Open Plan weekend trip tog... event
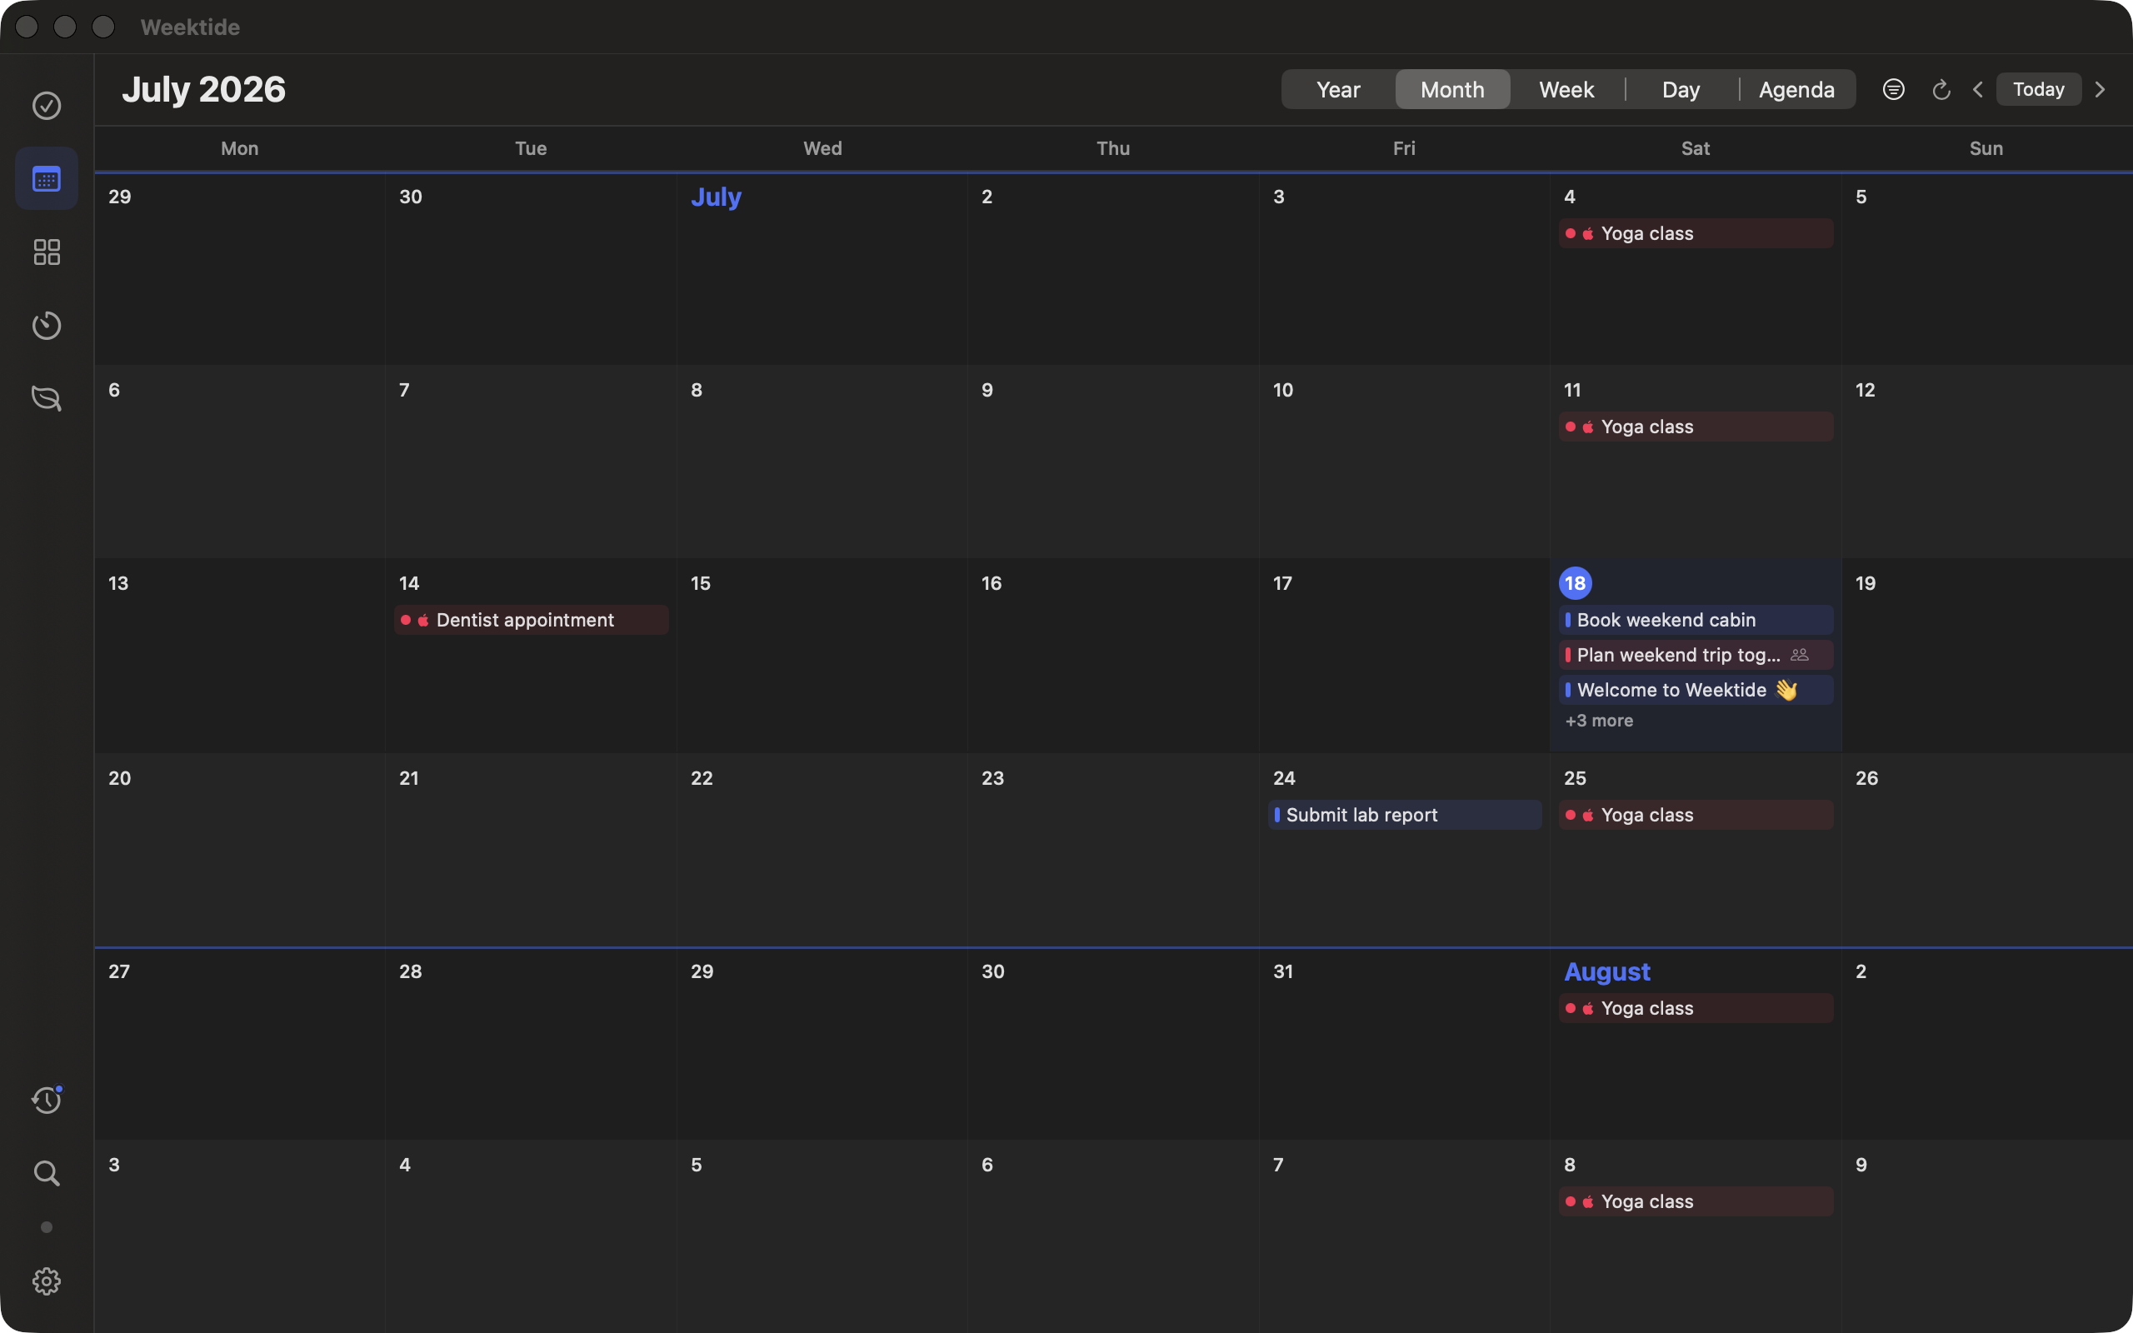Screen dimensions: 2133x1333 point(1696,655)
